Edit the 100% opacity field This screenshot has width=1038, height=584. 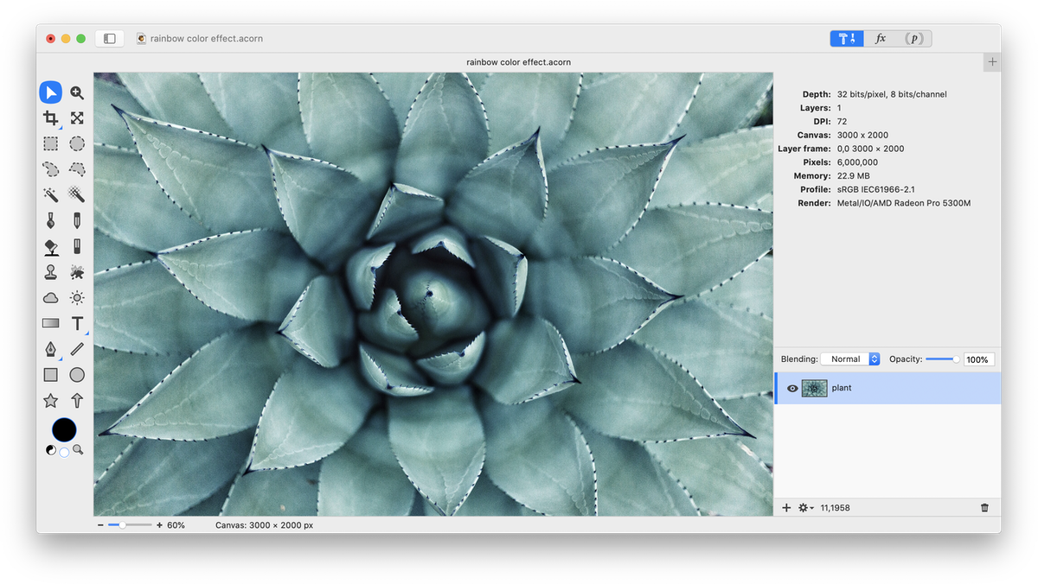click(979, 359)
